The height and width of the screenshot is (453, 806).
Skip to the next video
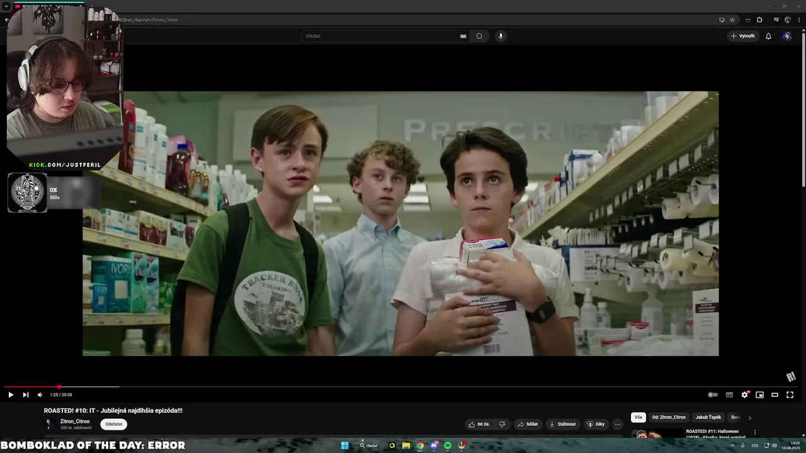tap(25, 394)
